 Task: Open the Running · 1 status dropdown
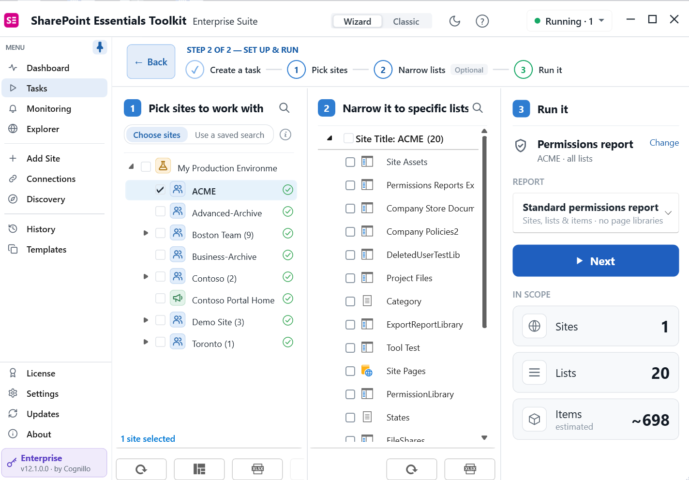(569, 21)
